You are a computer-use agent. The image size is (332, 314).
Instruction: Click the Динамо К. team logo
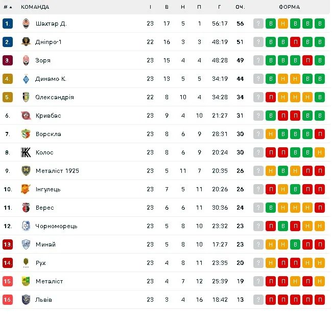click(26, 79)
